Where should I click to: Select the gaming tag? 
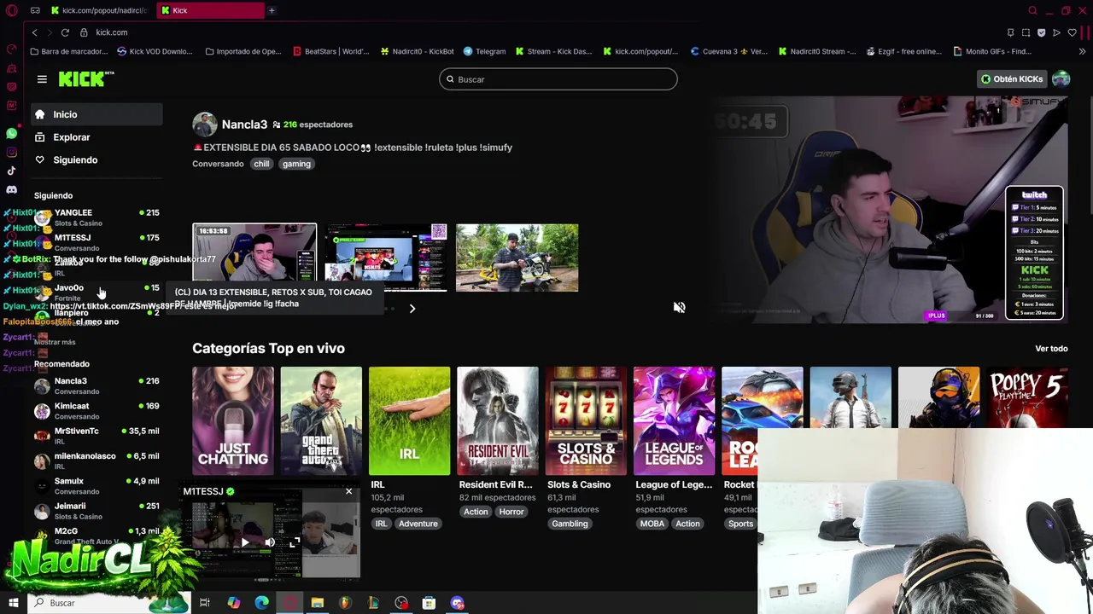click(296, 164)
